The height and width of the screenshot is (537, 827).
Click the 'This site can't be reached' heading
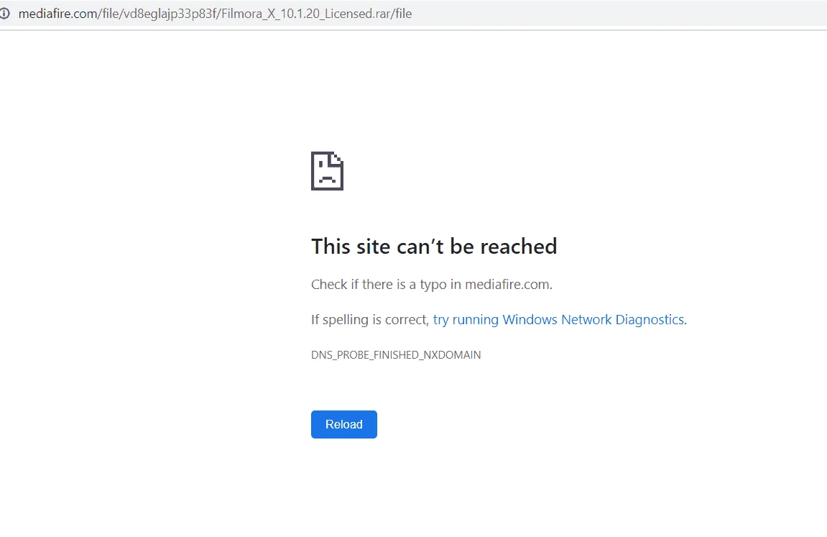[434, 247]
